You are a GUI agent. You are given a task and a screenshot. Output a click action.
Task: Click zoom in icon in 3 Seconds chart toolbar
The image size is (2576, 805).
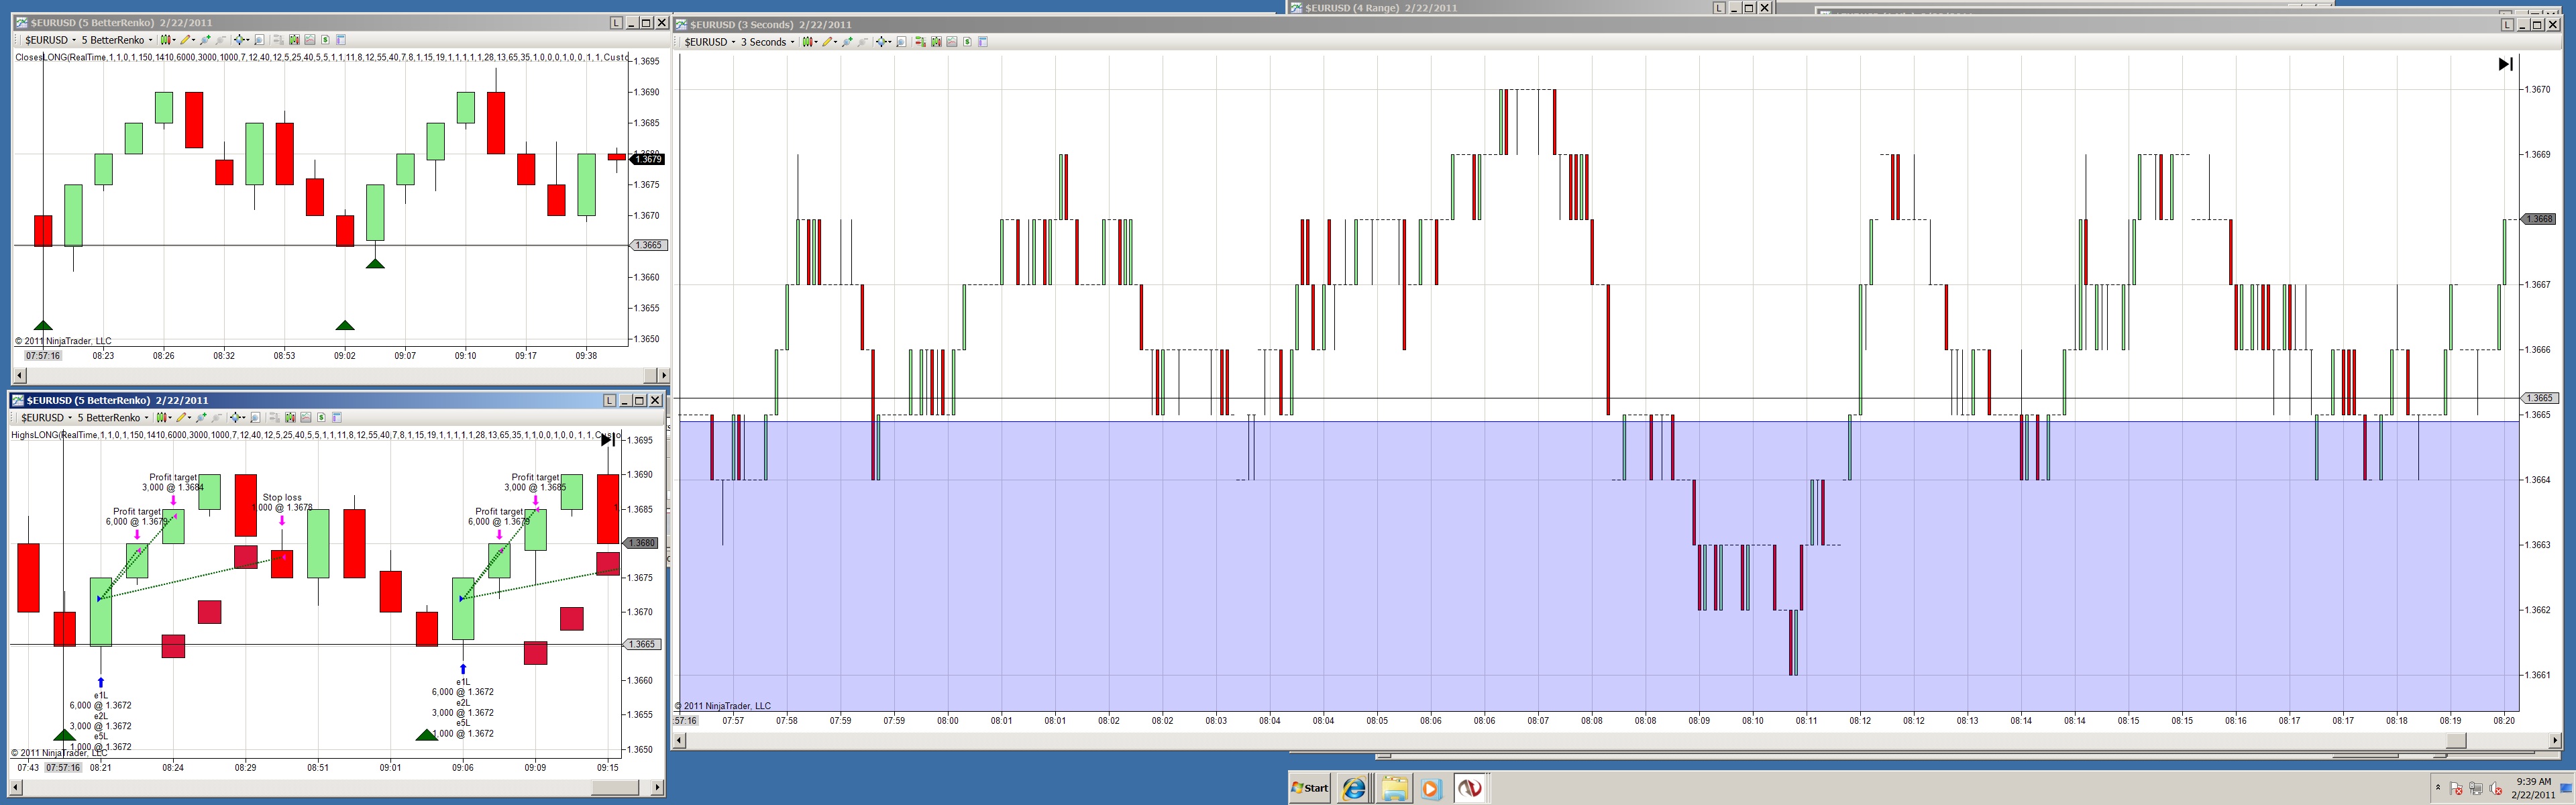coord(848,42)
